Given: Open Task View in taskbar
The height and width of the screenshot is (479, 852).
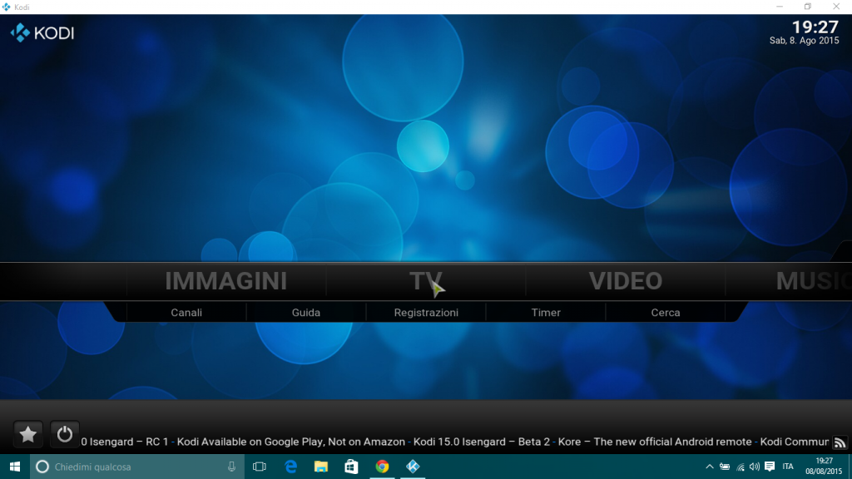Looking at the screenshot, I should point(259,467).
